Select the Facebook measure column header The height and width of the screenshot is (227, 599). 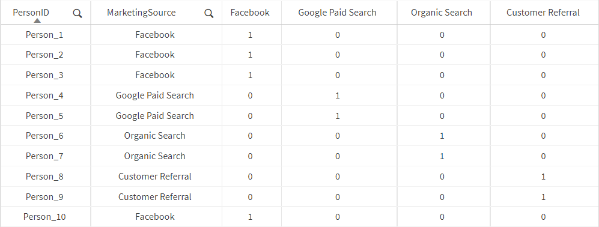click(x=250, y=13)
